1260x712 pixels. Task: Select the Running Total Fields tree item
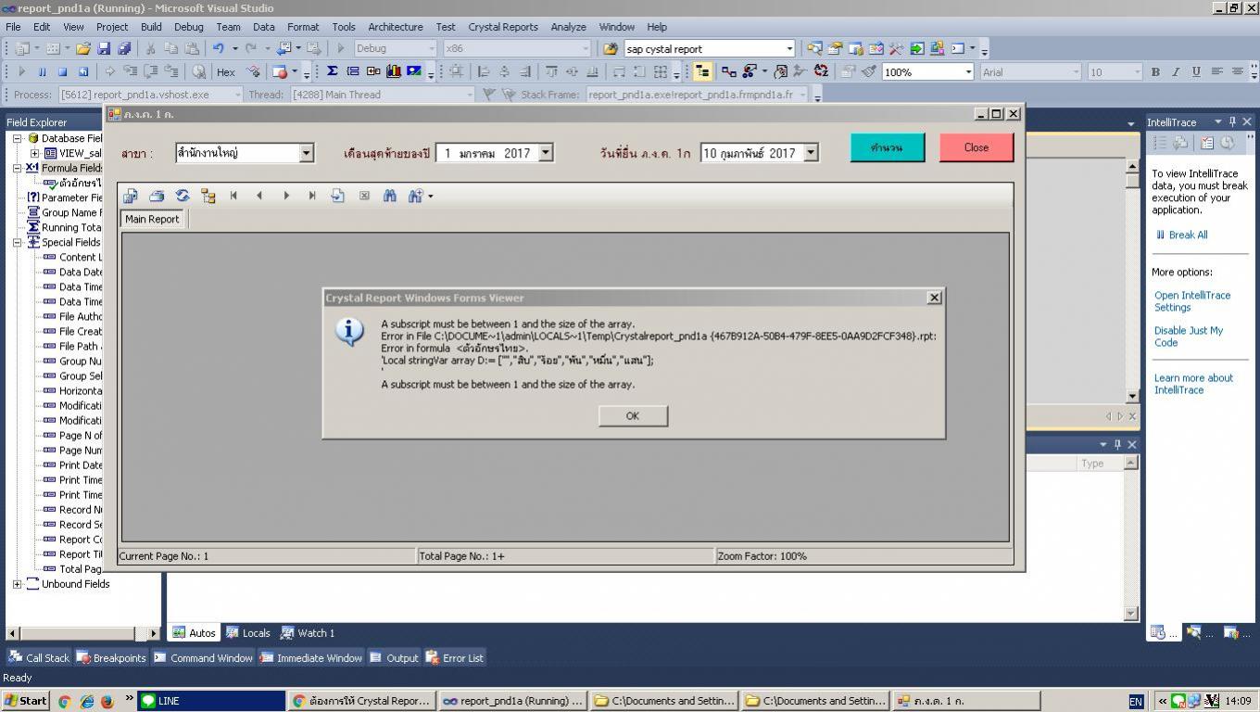(x=65, y=227)
